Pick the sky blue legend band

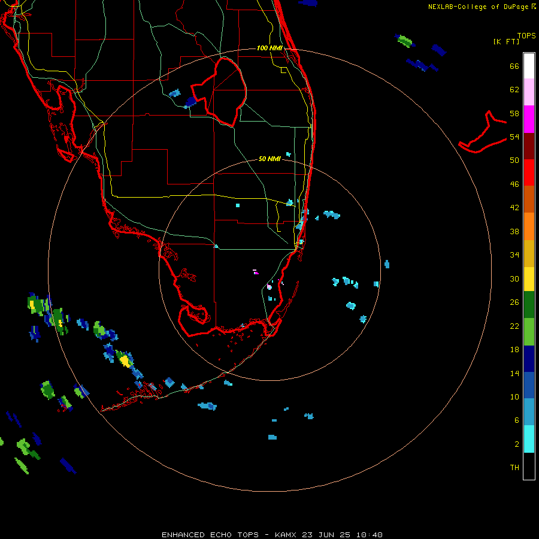point(529,412)
